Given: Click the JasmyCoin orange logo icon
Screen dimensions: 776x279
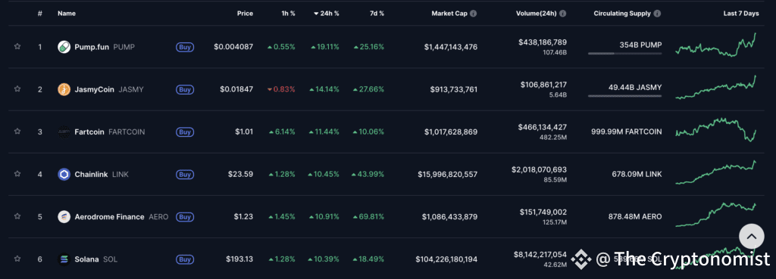Looking at the screenshot, I should [64, 89].
